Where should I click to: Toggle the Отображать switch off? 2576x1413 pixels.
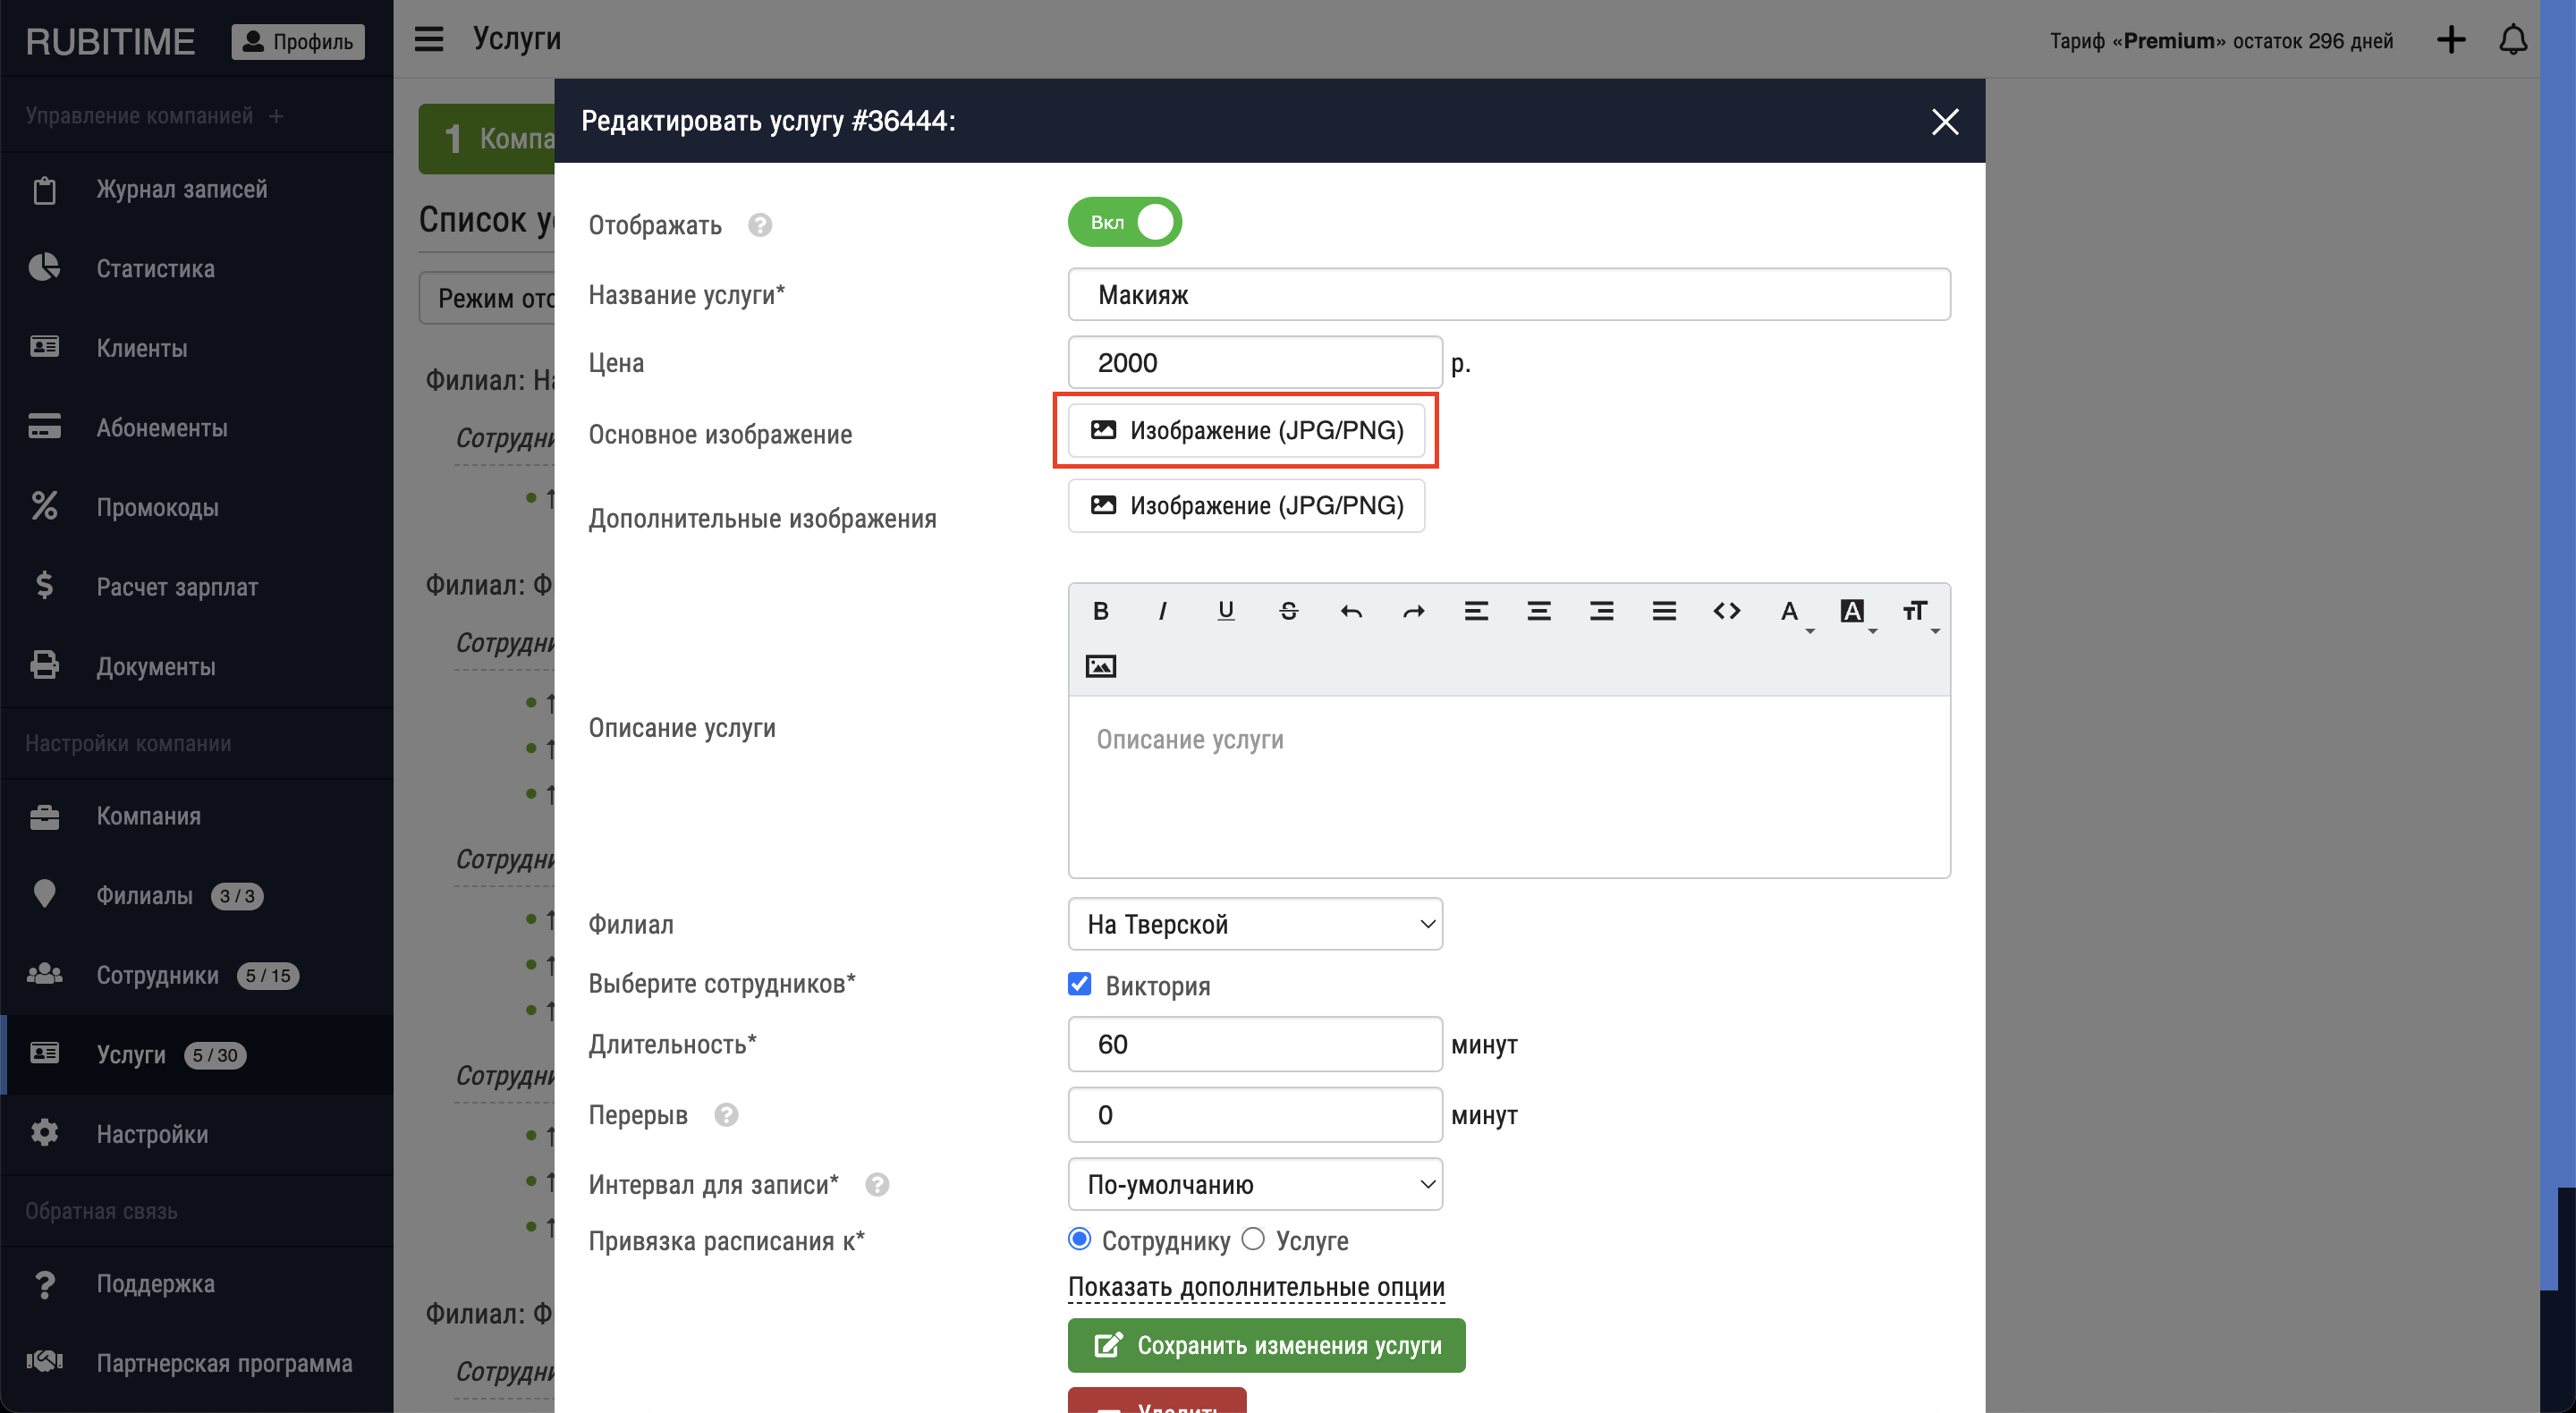pos(1125,222)
